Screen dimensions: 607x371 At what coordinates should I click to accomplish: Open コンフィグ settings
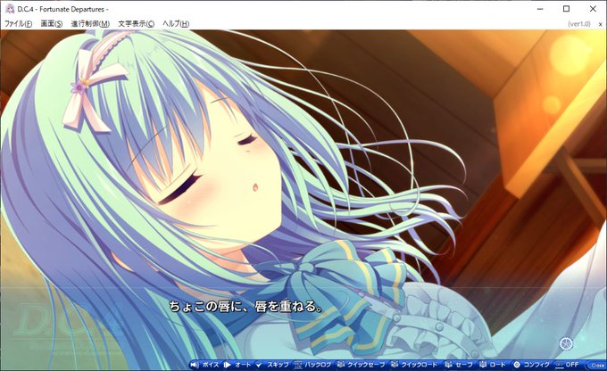pyautogui.click(x=531, y=365)
